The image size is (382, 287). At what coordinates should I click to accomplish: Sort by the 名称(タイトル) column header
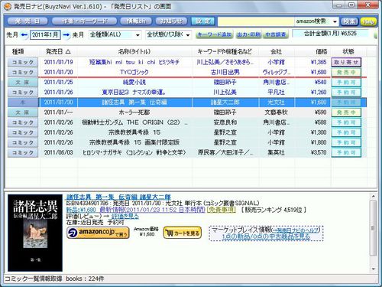point(134,51)
